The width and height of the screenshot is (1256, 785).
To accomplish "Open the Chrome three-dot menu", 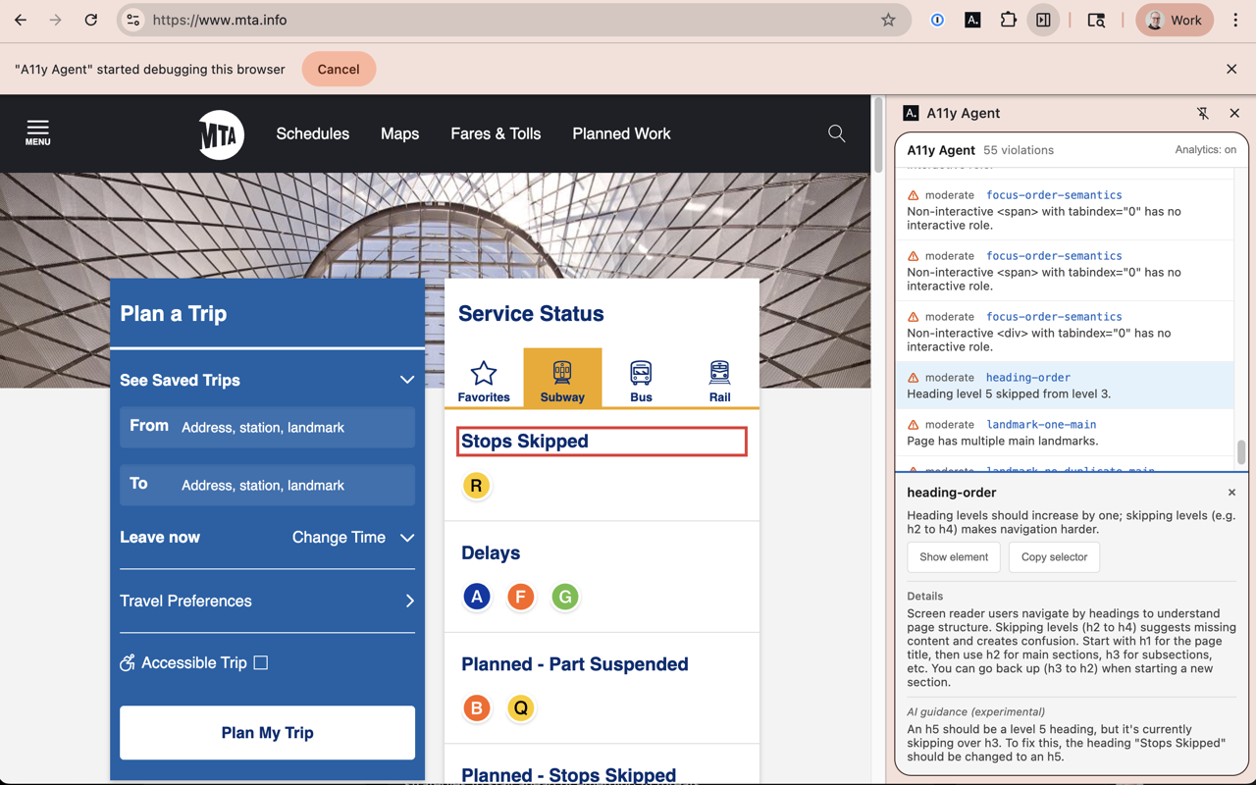I will click(1235, 20).
